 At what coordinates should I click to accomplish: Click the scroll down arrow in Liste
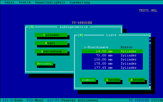pyautogui.click(x=150, y=84)
